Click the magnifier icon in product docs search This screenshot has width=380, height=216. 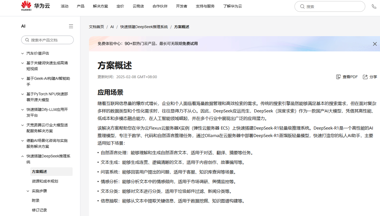click(x=27, y=40)
